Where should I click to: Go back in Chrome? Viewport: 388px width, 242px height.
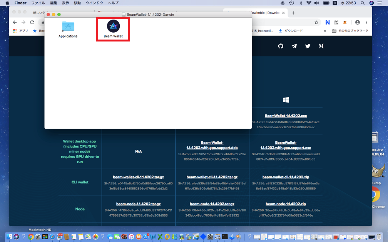point(15,22)
